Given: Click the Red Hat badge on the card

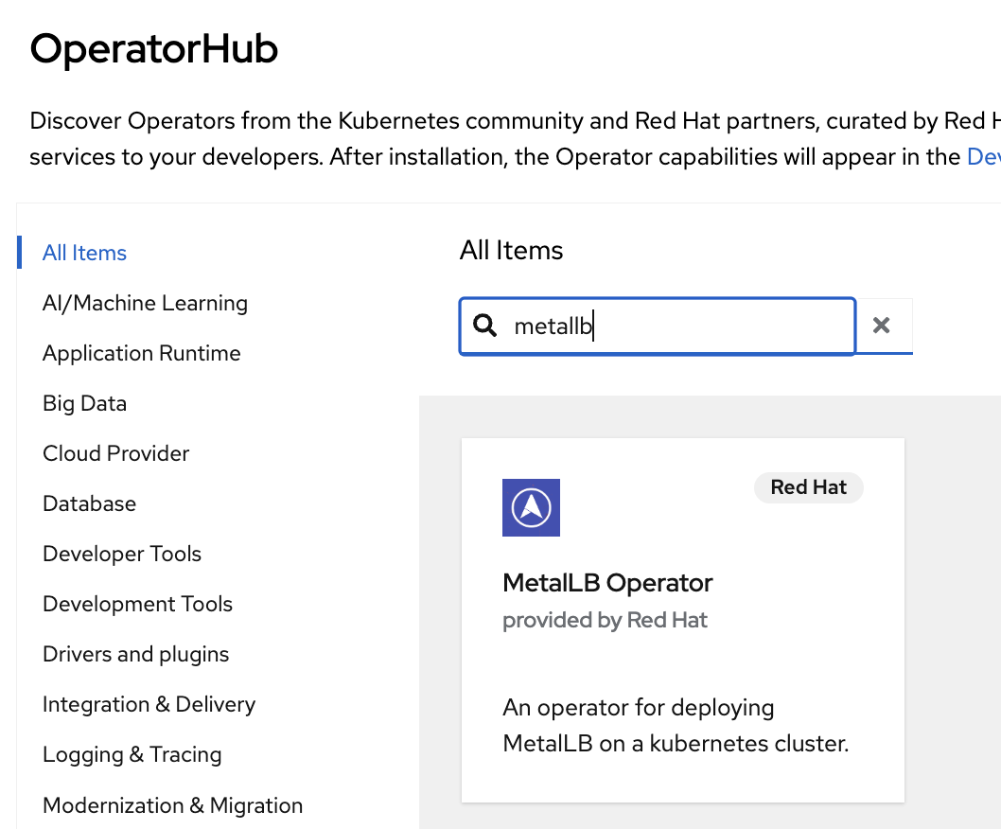Looking at the screenshot, I should coord(808,487).
